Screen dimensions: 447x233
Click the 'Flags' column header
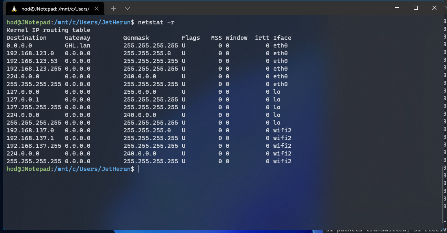[191, 38]
